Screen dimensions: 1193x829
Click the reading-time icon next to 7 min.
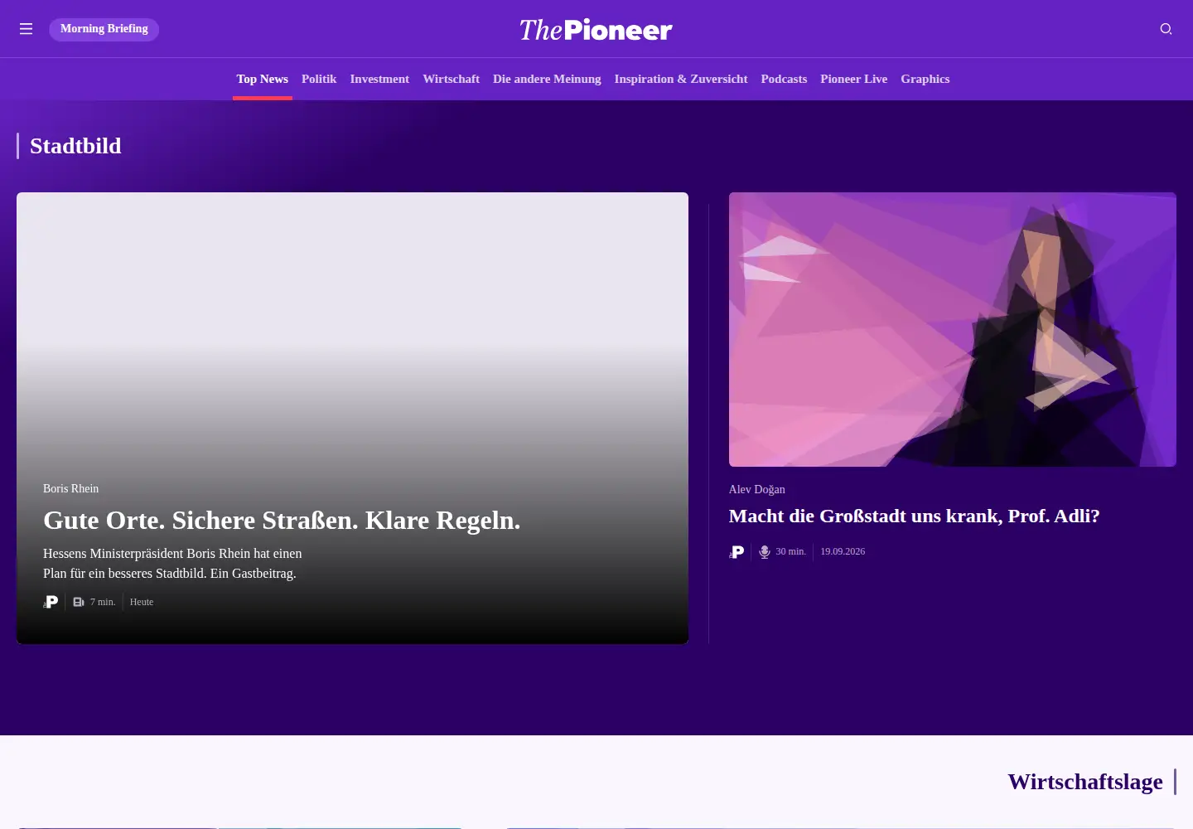coord(79,602)
